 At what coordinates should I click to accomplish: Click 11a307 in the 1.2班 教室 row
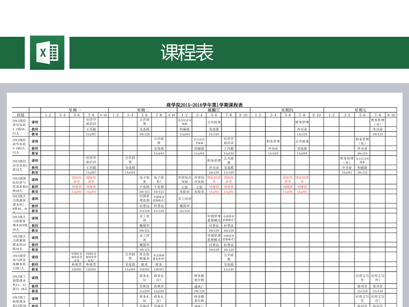(x=91, y=134)
